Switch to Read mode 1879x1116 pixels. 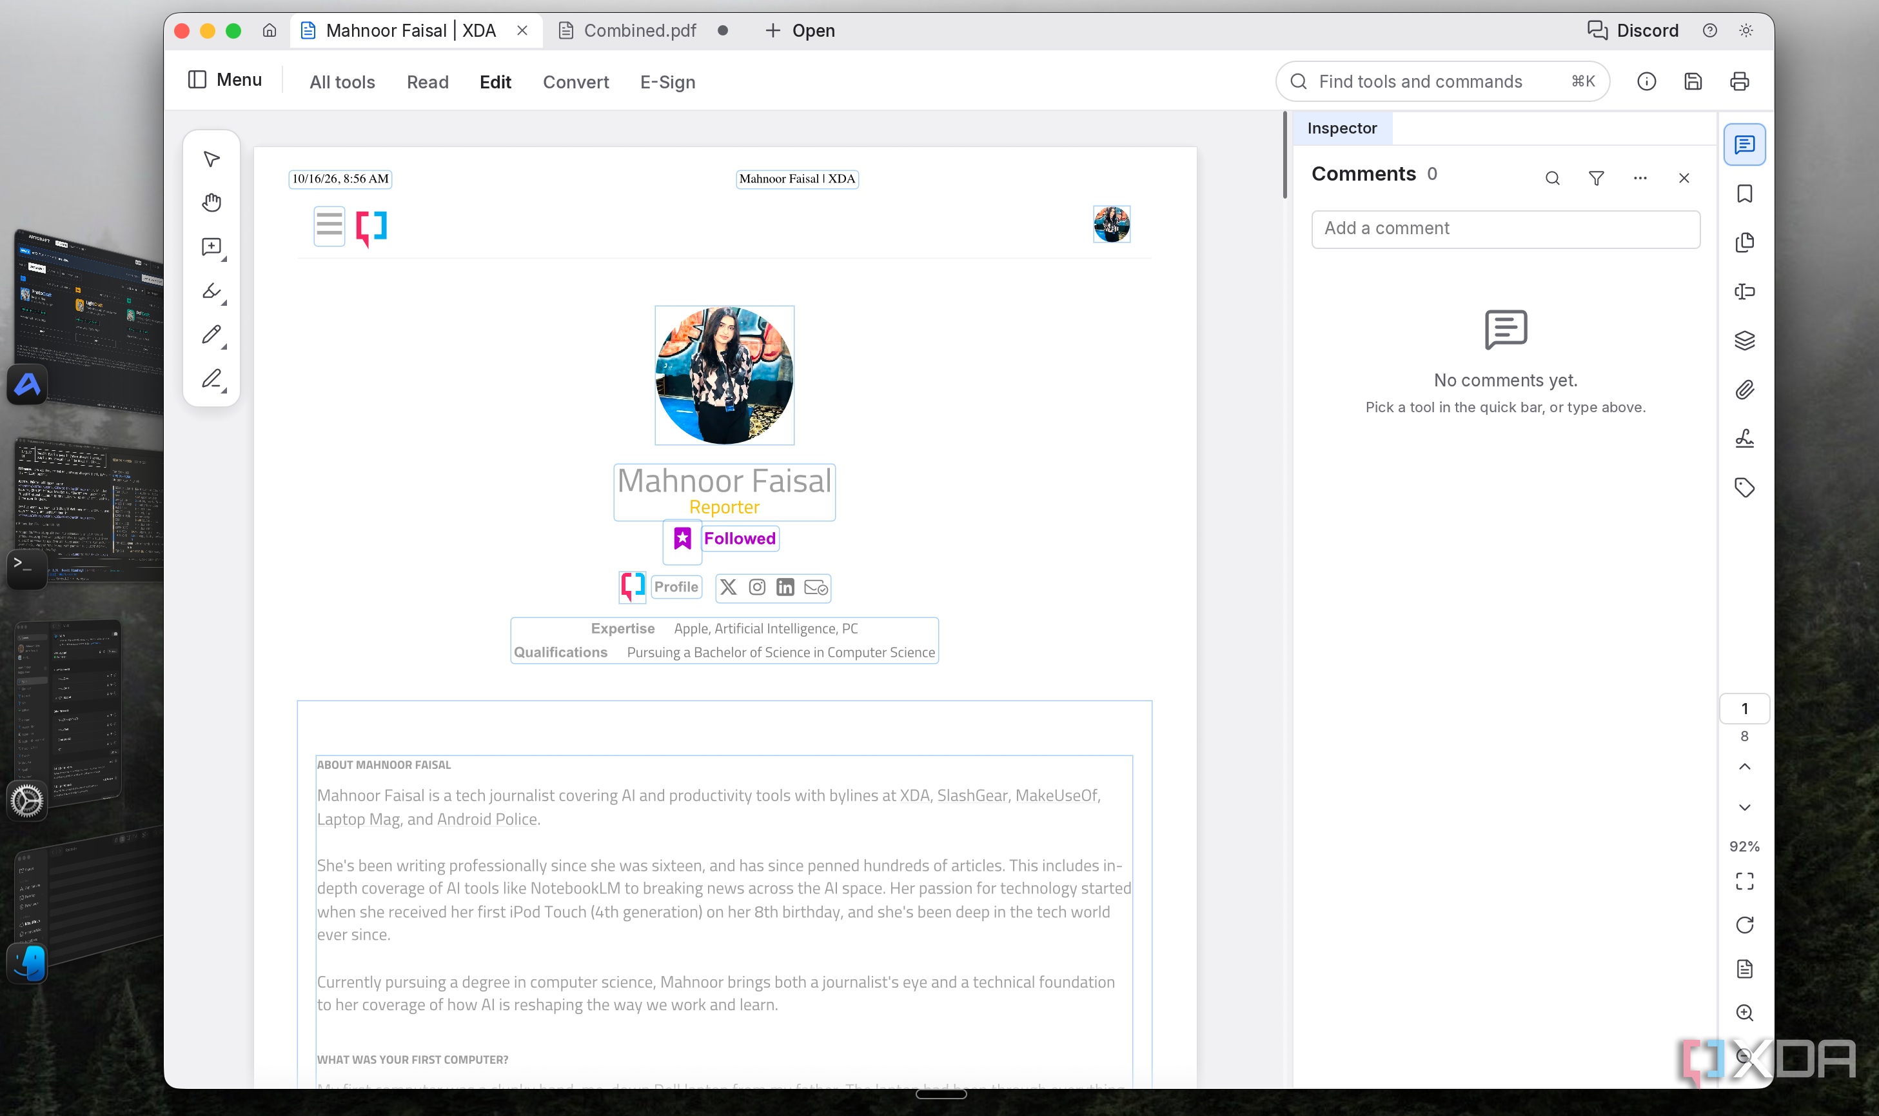[428, 82]
